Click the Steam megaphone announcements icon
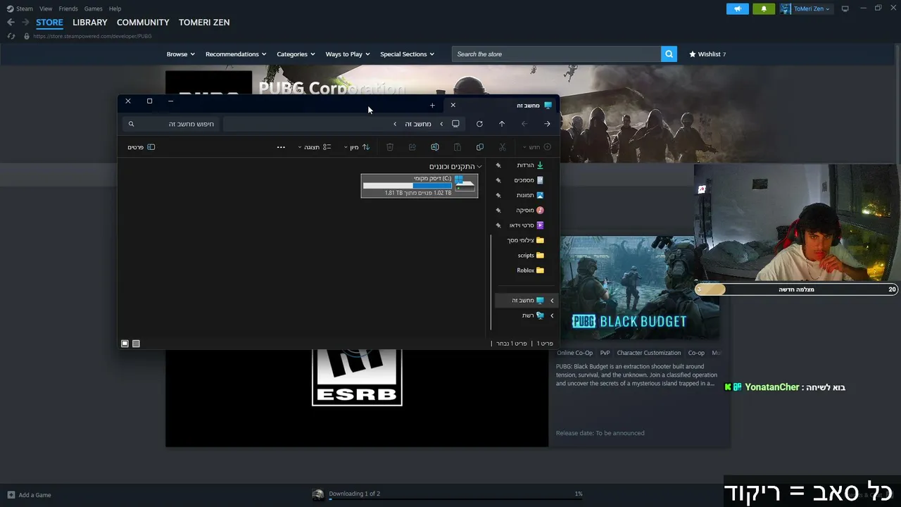Viewport: 901px width, 507px height. 738,9
